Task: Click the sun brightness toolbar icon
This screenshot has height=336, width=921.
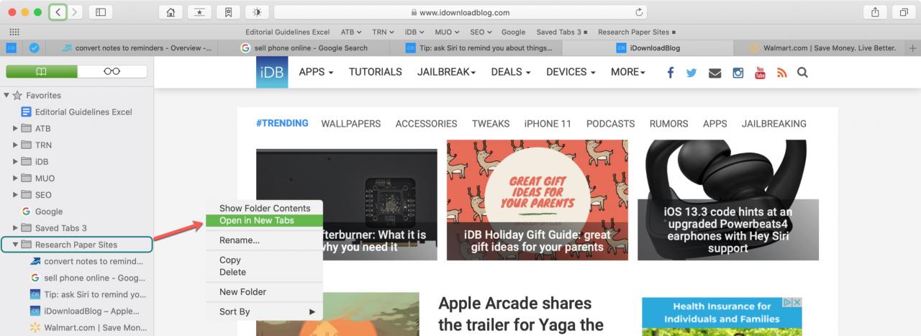Action: (256, 12)
